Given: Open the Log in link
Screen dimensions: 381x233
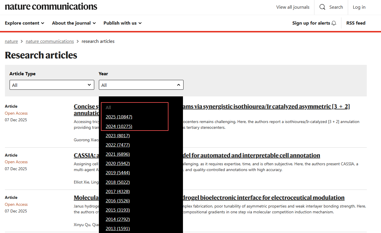Looking at the screenshot, I should [x=359, y=7].
